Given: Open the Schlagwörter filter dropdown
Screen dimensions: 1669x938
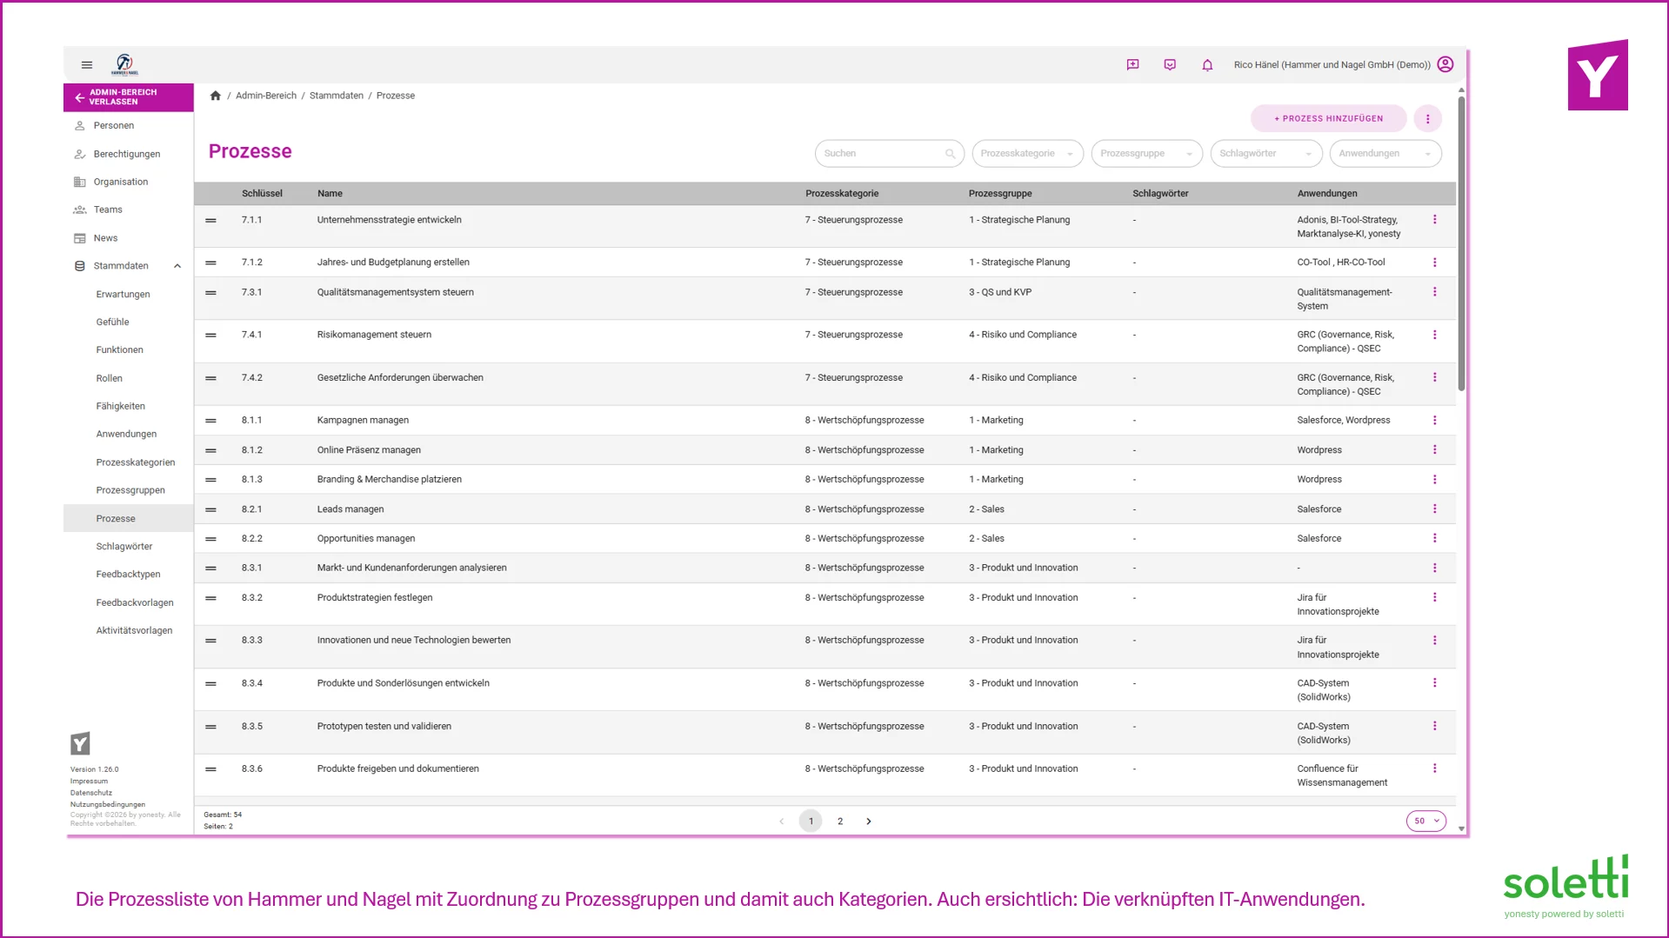Looking at the screenshot, I should (x=1265, y=154).
